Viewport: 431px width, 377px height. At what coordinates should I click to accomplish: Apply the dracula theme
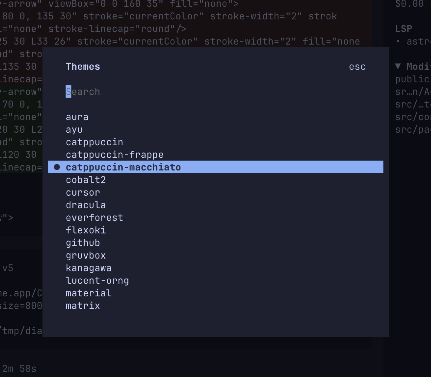[x=86, y=205]
